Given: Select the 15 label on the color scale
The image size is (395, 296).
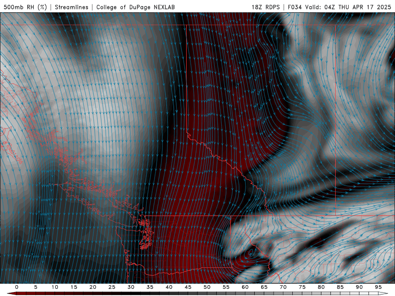Looking at the screenshot, I should pyautogui.click(x=74, y=287).
